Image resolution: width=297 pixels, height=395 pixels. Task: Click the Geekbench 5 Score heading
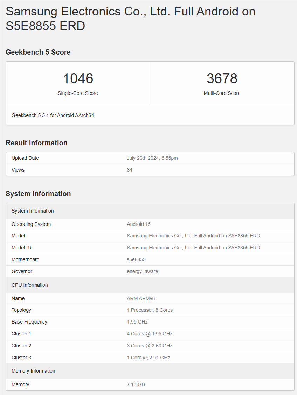click(x=38, y=52)
